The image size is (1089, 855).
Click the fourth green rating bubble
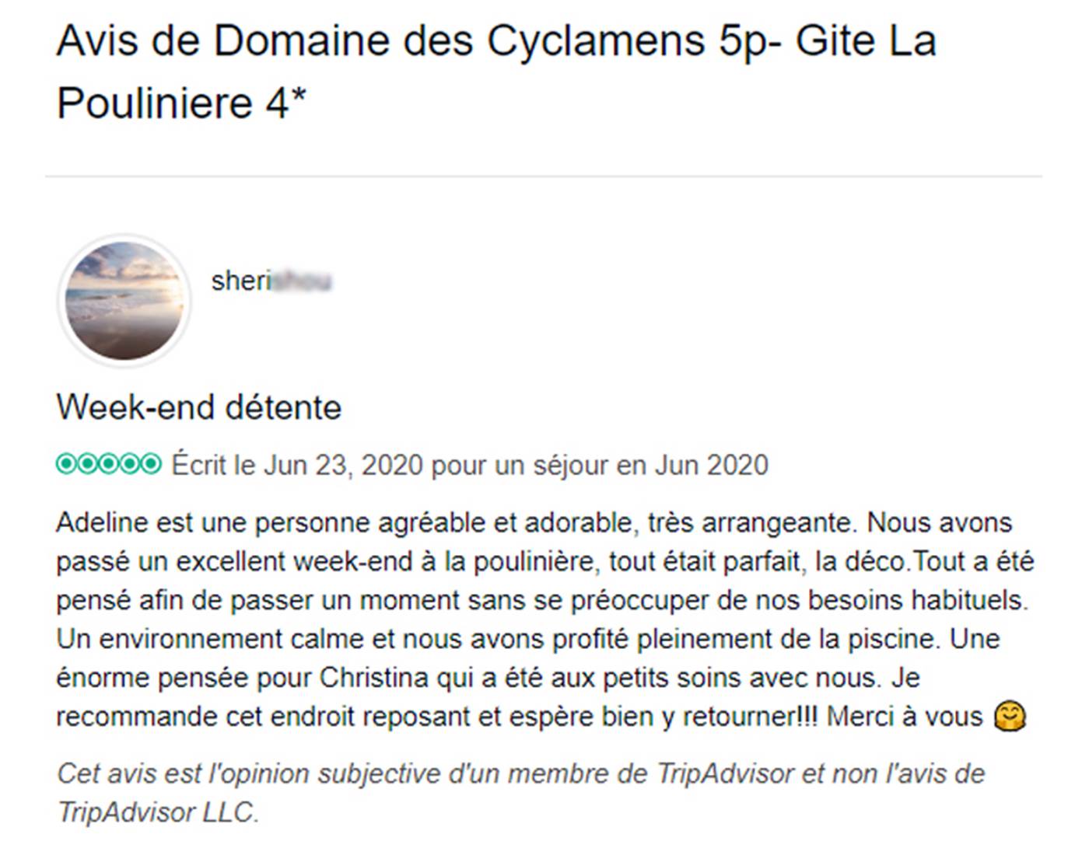coord(130,465)
